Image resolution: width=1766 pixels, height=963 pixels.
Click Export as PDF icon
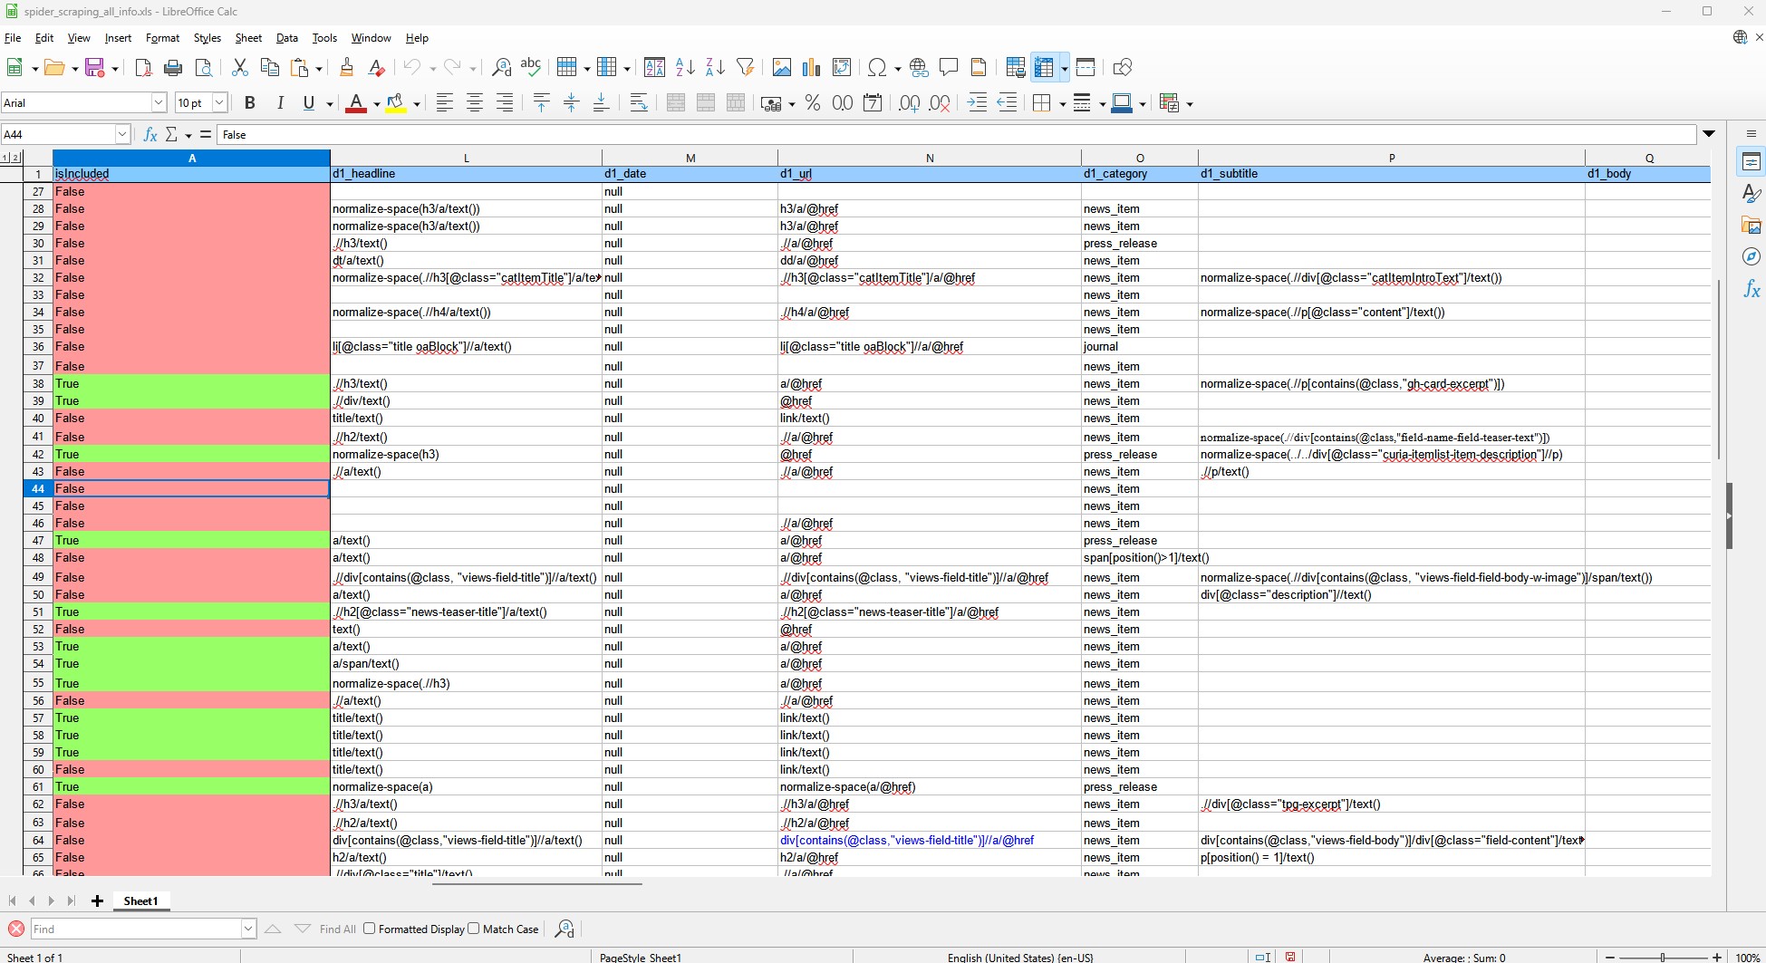coord(143,68)
